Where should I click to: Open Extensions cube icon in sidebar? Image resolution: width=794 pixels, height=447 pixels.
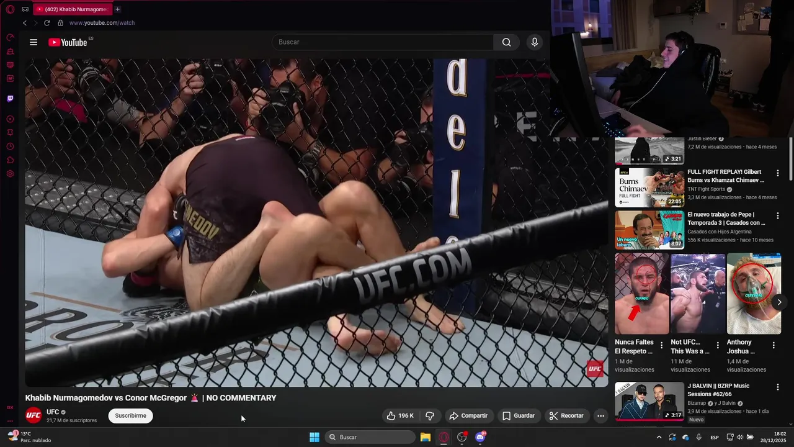coord(10,160)
